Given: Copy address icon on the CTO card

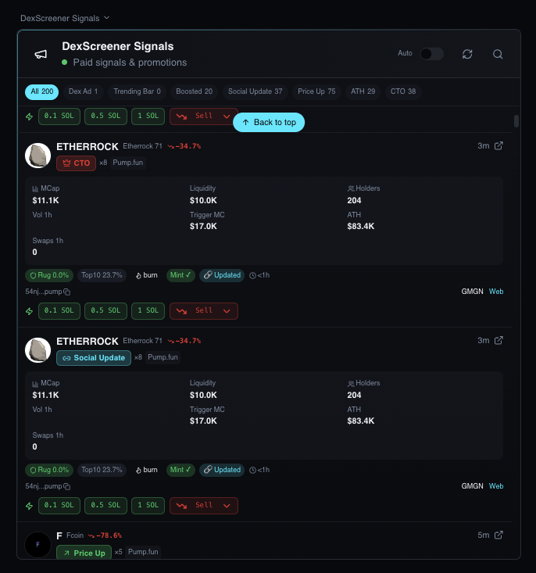Looking at the screenshot, I should [x=67, y=292].
